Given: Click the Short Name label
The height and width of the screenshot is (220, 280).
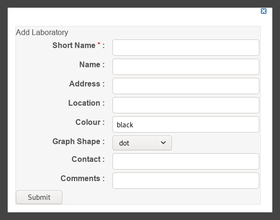Looking at the screenshot, I should pyautogui.click(x=74, y=45).
